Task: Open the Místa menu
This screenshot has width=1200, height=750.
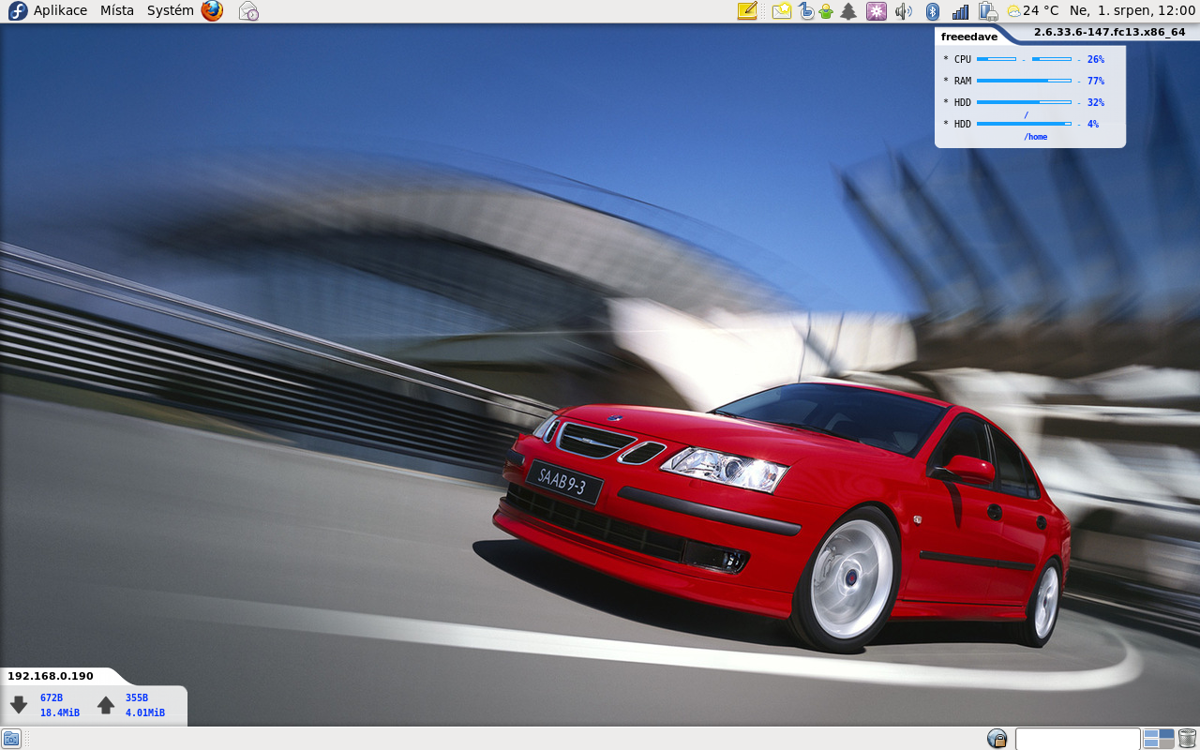Action: [117, 11]
